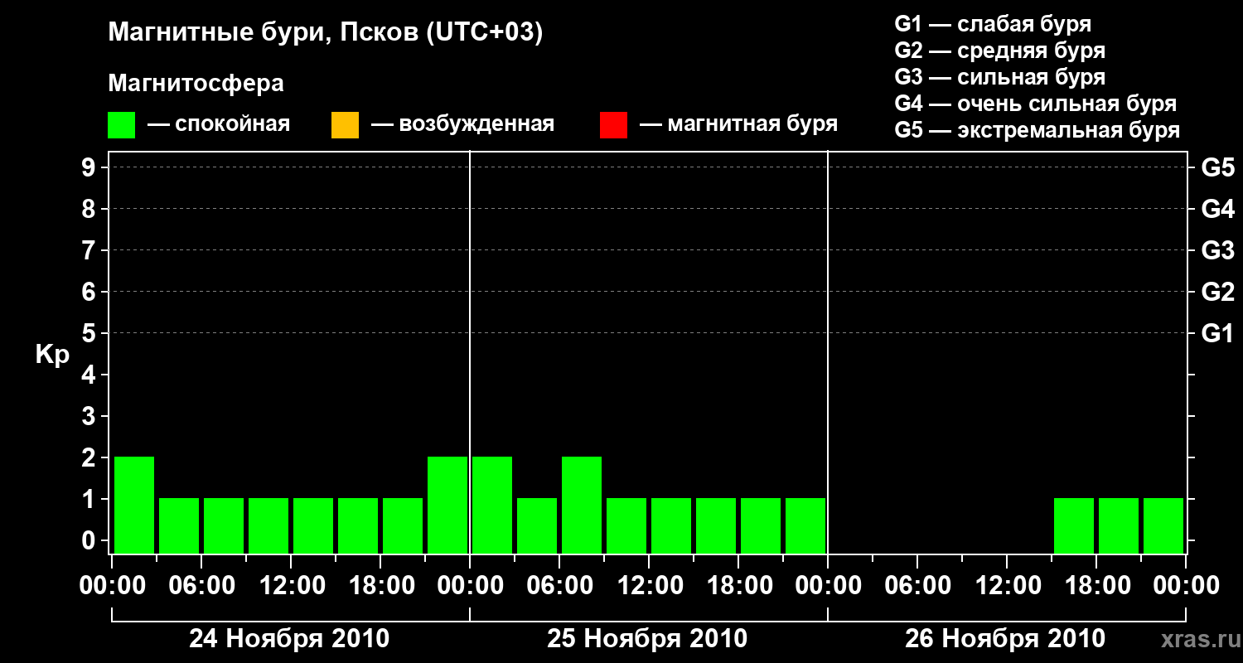
Task: Click the 'G2 — средняя буря' description
Action: coord(1000,51)
